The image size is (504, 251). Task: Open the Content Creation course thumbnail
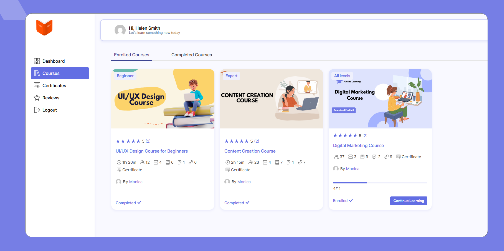272,99
